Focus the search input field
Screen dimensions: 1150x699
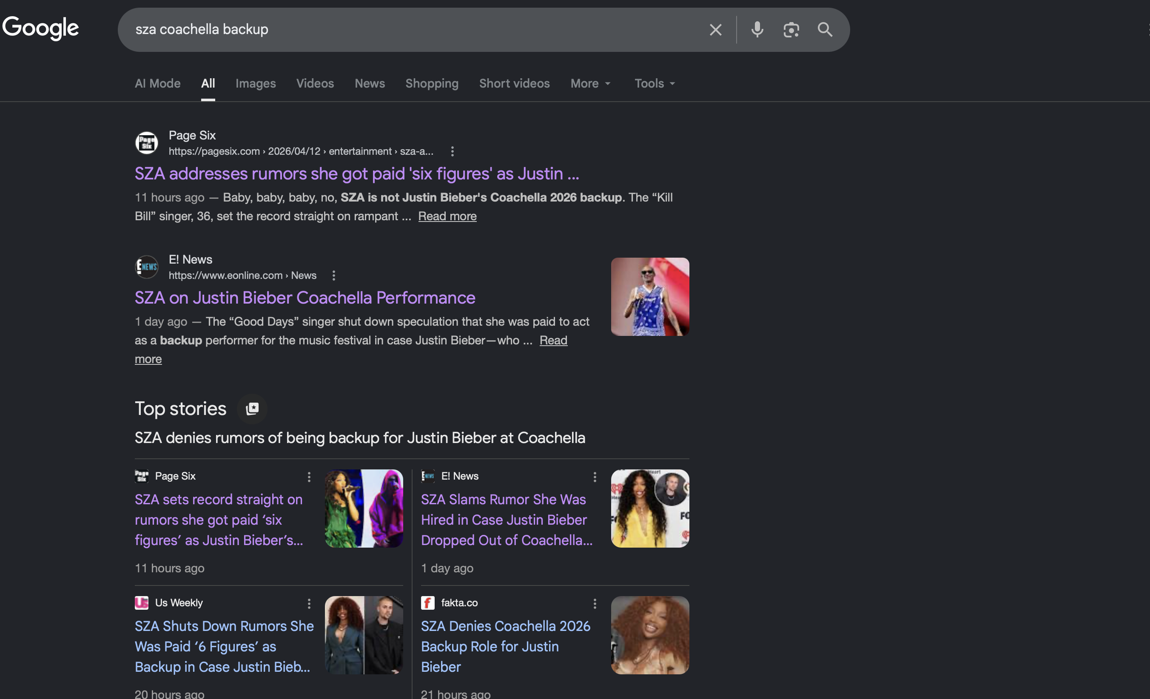click(411, 30)
